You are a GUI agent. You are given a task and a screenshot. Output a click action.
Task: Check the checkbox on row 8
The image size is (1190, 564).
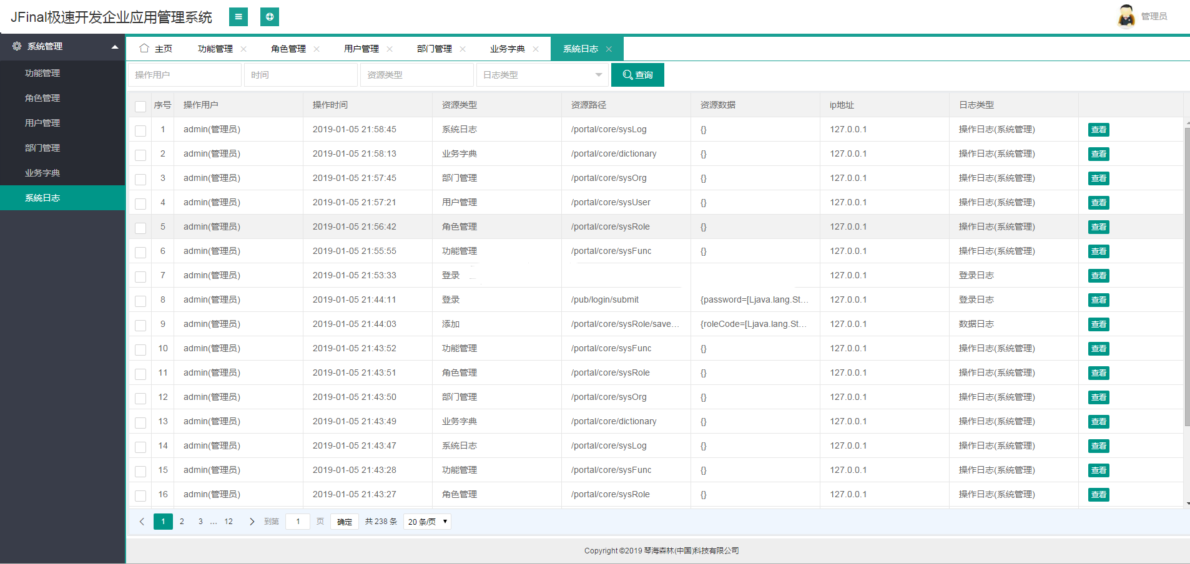[x=140, y=301]
